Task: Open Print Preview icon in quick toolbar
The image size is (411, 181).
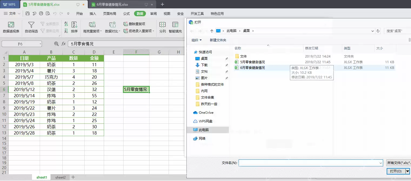Action: tap(48, 14)
